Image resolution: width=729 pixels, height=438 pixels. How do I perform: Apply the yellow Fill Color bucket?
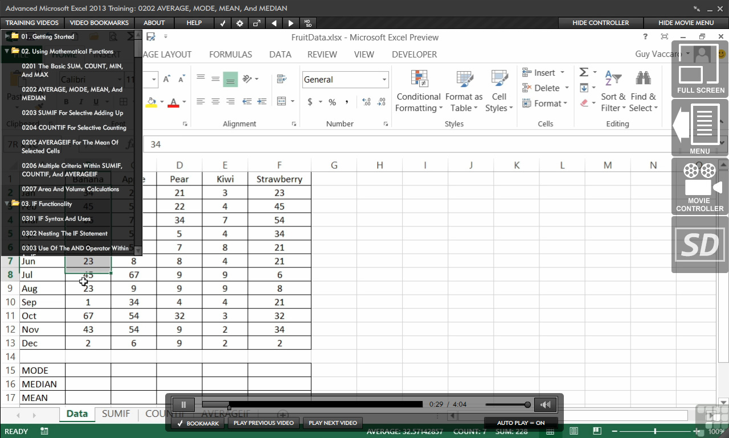(x=151, y=102)
